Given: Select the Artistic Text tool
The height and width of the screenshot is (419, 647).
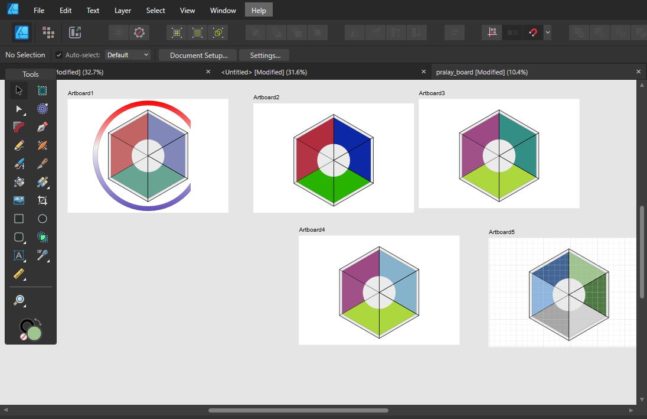Looking at the screenshot, I should (x=19, y=255).
